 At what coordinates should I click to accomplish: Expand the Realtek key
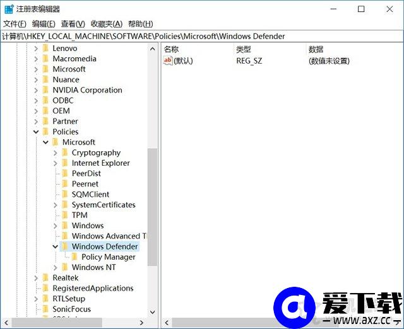[x=36, y=278]
